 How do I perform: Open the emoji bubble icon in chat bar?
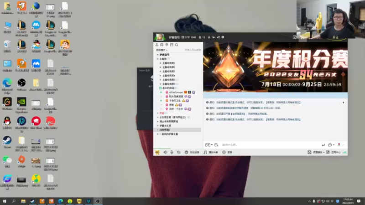pos(330,145)
